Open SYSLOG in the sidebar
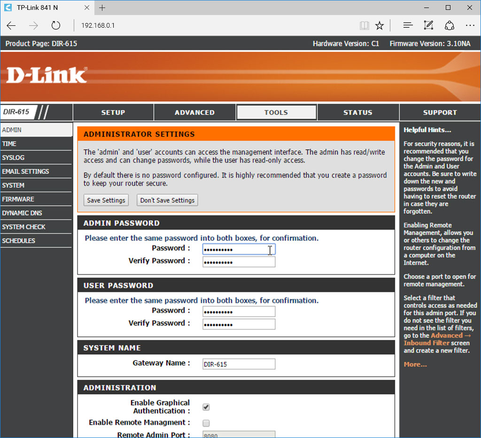Viewport: 481px width, 438px height. [36, 158]
